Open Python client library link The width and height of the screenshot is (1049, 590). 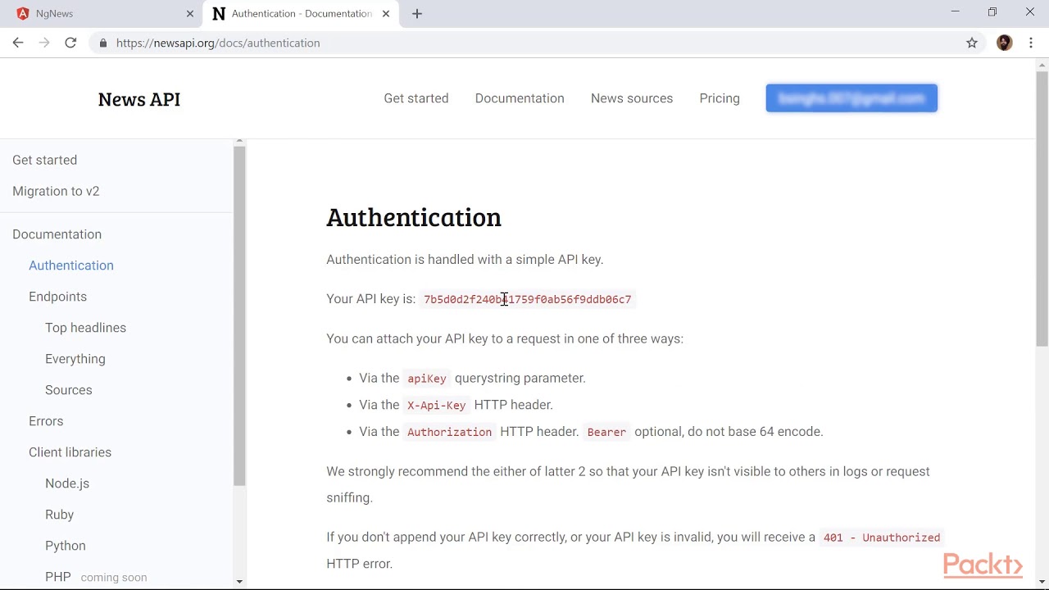[66, 546]
